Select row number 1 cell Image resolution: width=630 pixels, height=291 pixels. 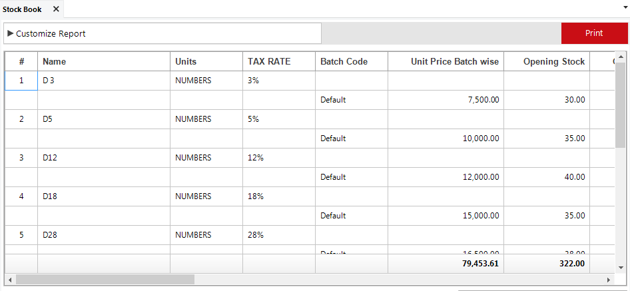click(21, 81)
